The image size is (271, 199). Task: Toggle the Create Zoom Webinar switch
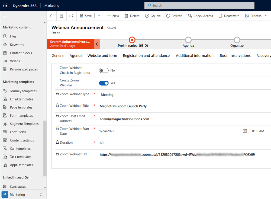point(104,83)
